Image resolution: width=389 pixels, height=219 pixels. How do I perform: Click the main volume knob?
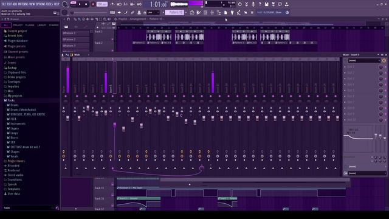(x=65, y=4)
